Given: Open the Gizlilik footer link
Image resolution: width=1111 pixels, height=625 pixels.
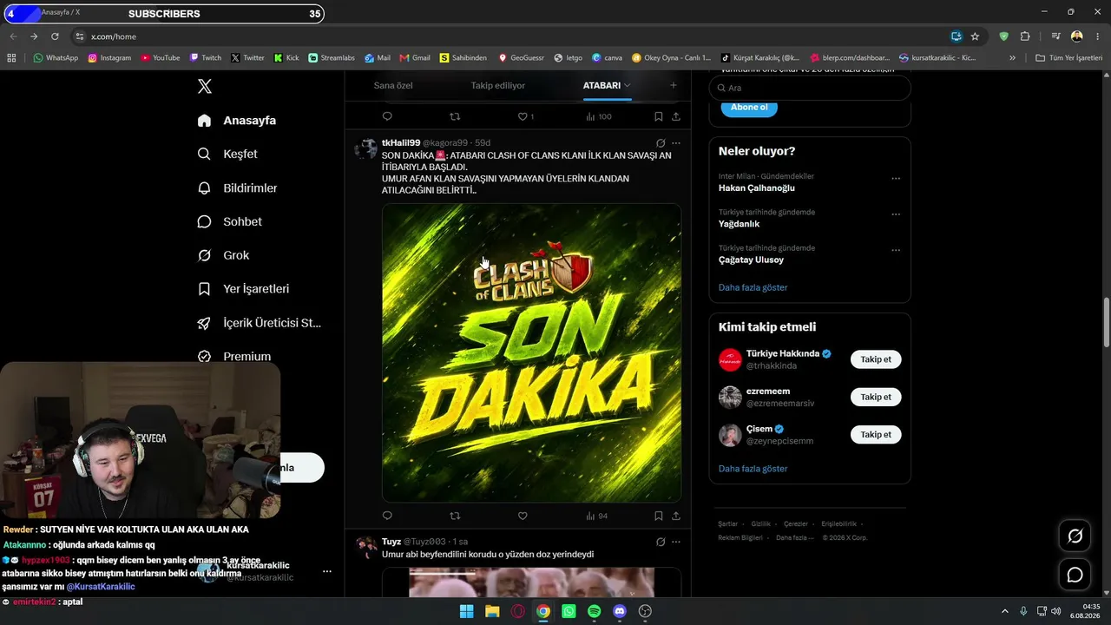Looking at the screenshot, I should pyautogui.click(x=761, y=524).
